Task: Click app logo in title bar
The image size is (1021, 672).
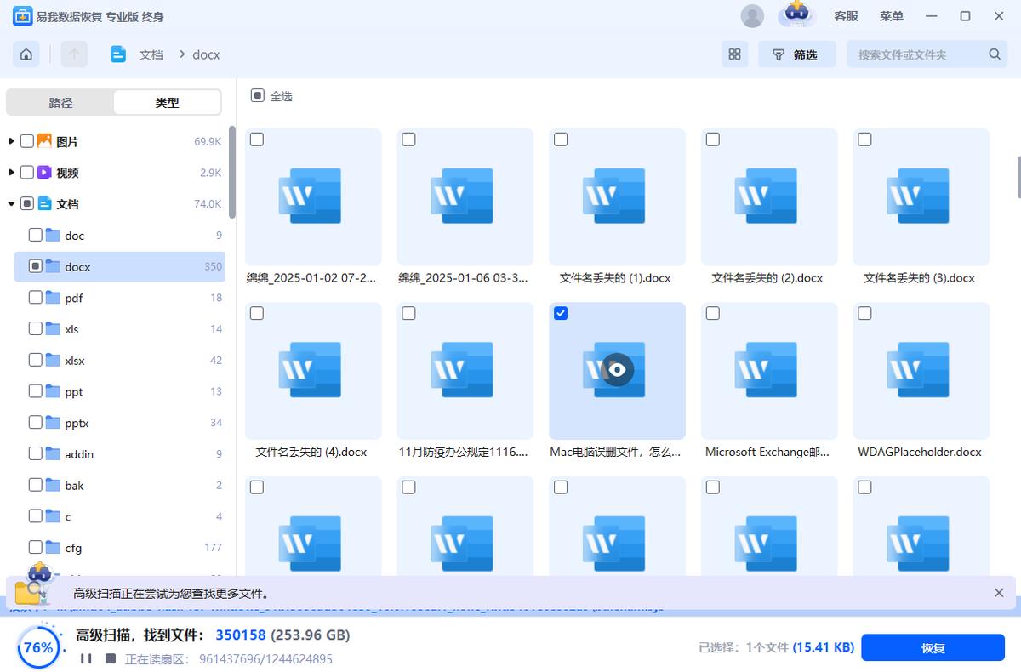Action: coord(23,16)
